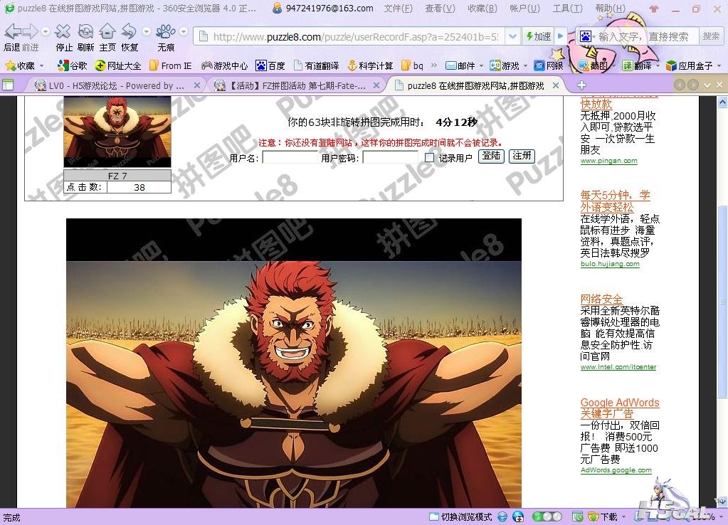Open the Google AdWords 关键字广告 link

(620, 408)
